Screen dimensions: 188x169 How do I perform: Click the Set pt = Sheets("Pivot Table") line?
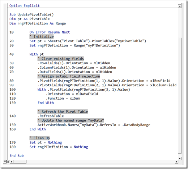pos(88,41)
